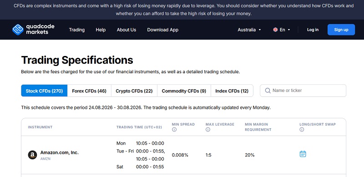Screen dimensions: 364x177
Task: Click the 20% margin requirement value
Action: (250, 155)
